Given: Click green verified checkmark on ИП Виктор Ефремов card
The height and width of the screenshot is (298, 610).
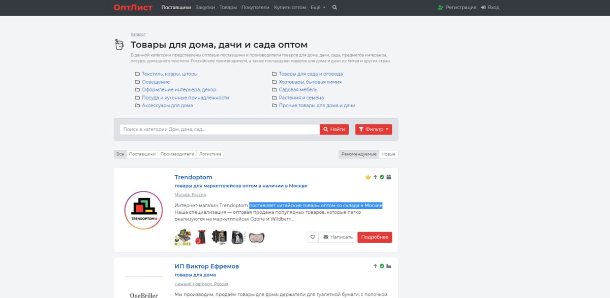Looking at the screenshot, I should (x=382, y=266).
